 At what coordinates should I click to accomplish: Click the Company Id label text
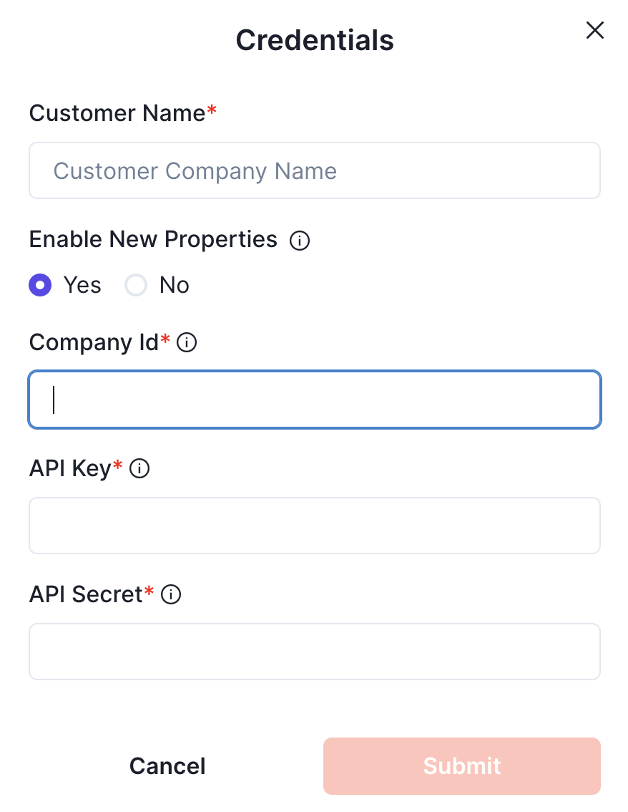tap(94, 343)
